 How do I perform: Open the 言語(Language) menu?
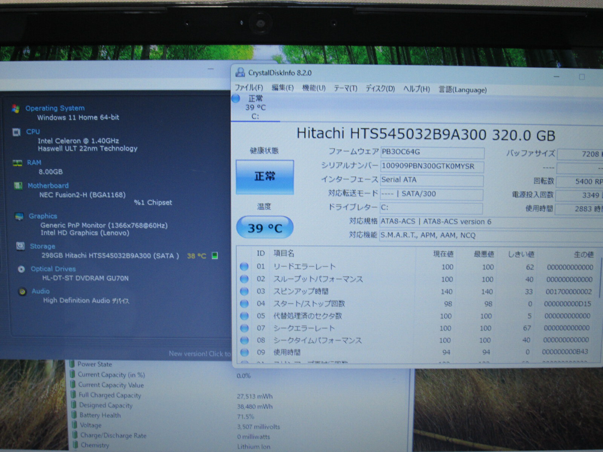point(463,90)
